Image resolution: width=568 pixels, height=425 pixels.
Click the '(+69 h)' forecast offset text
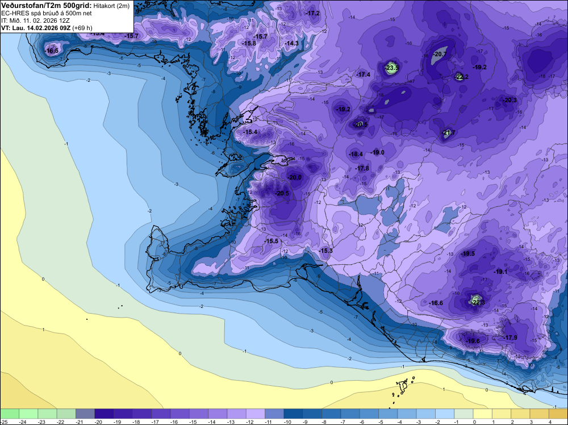coord(82,28)
